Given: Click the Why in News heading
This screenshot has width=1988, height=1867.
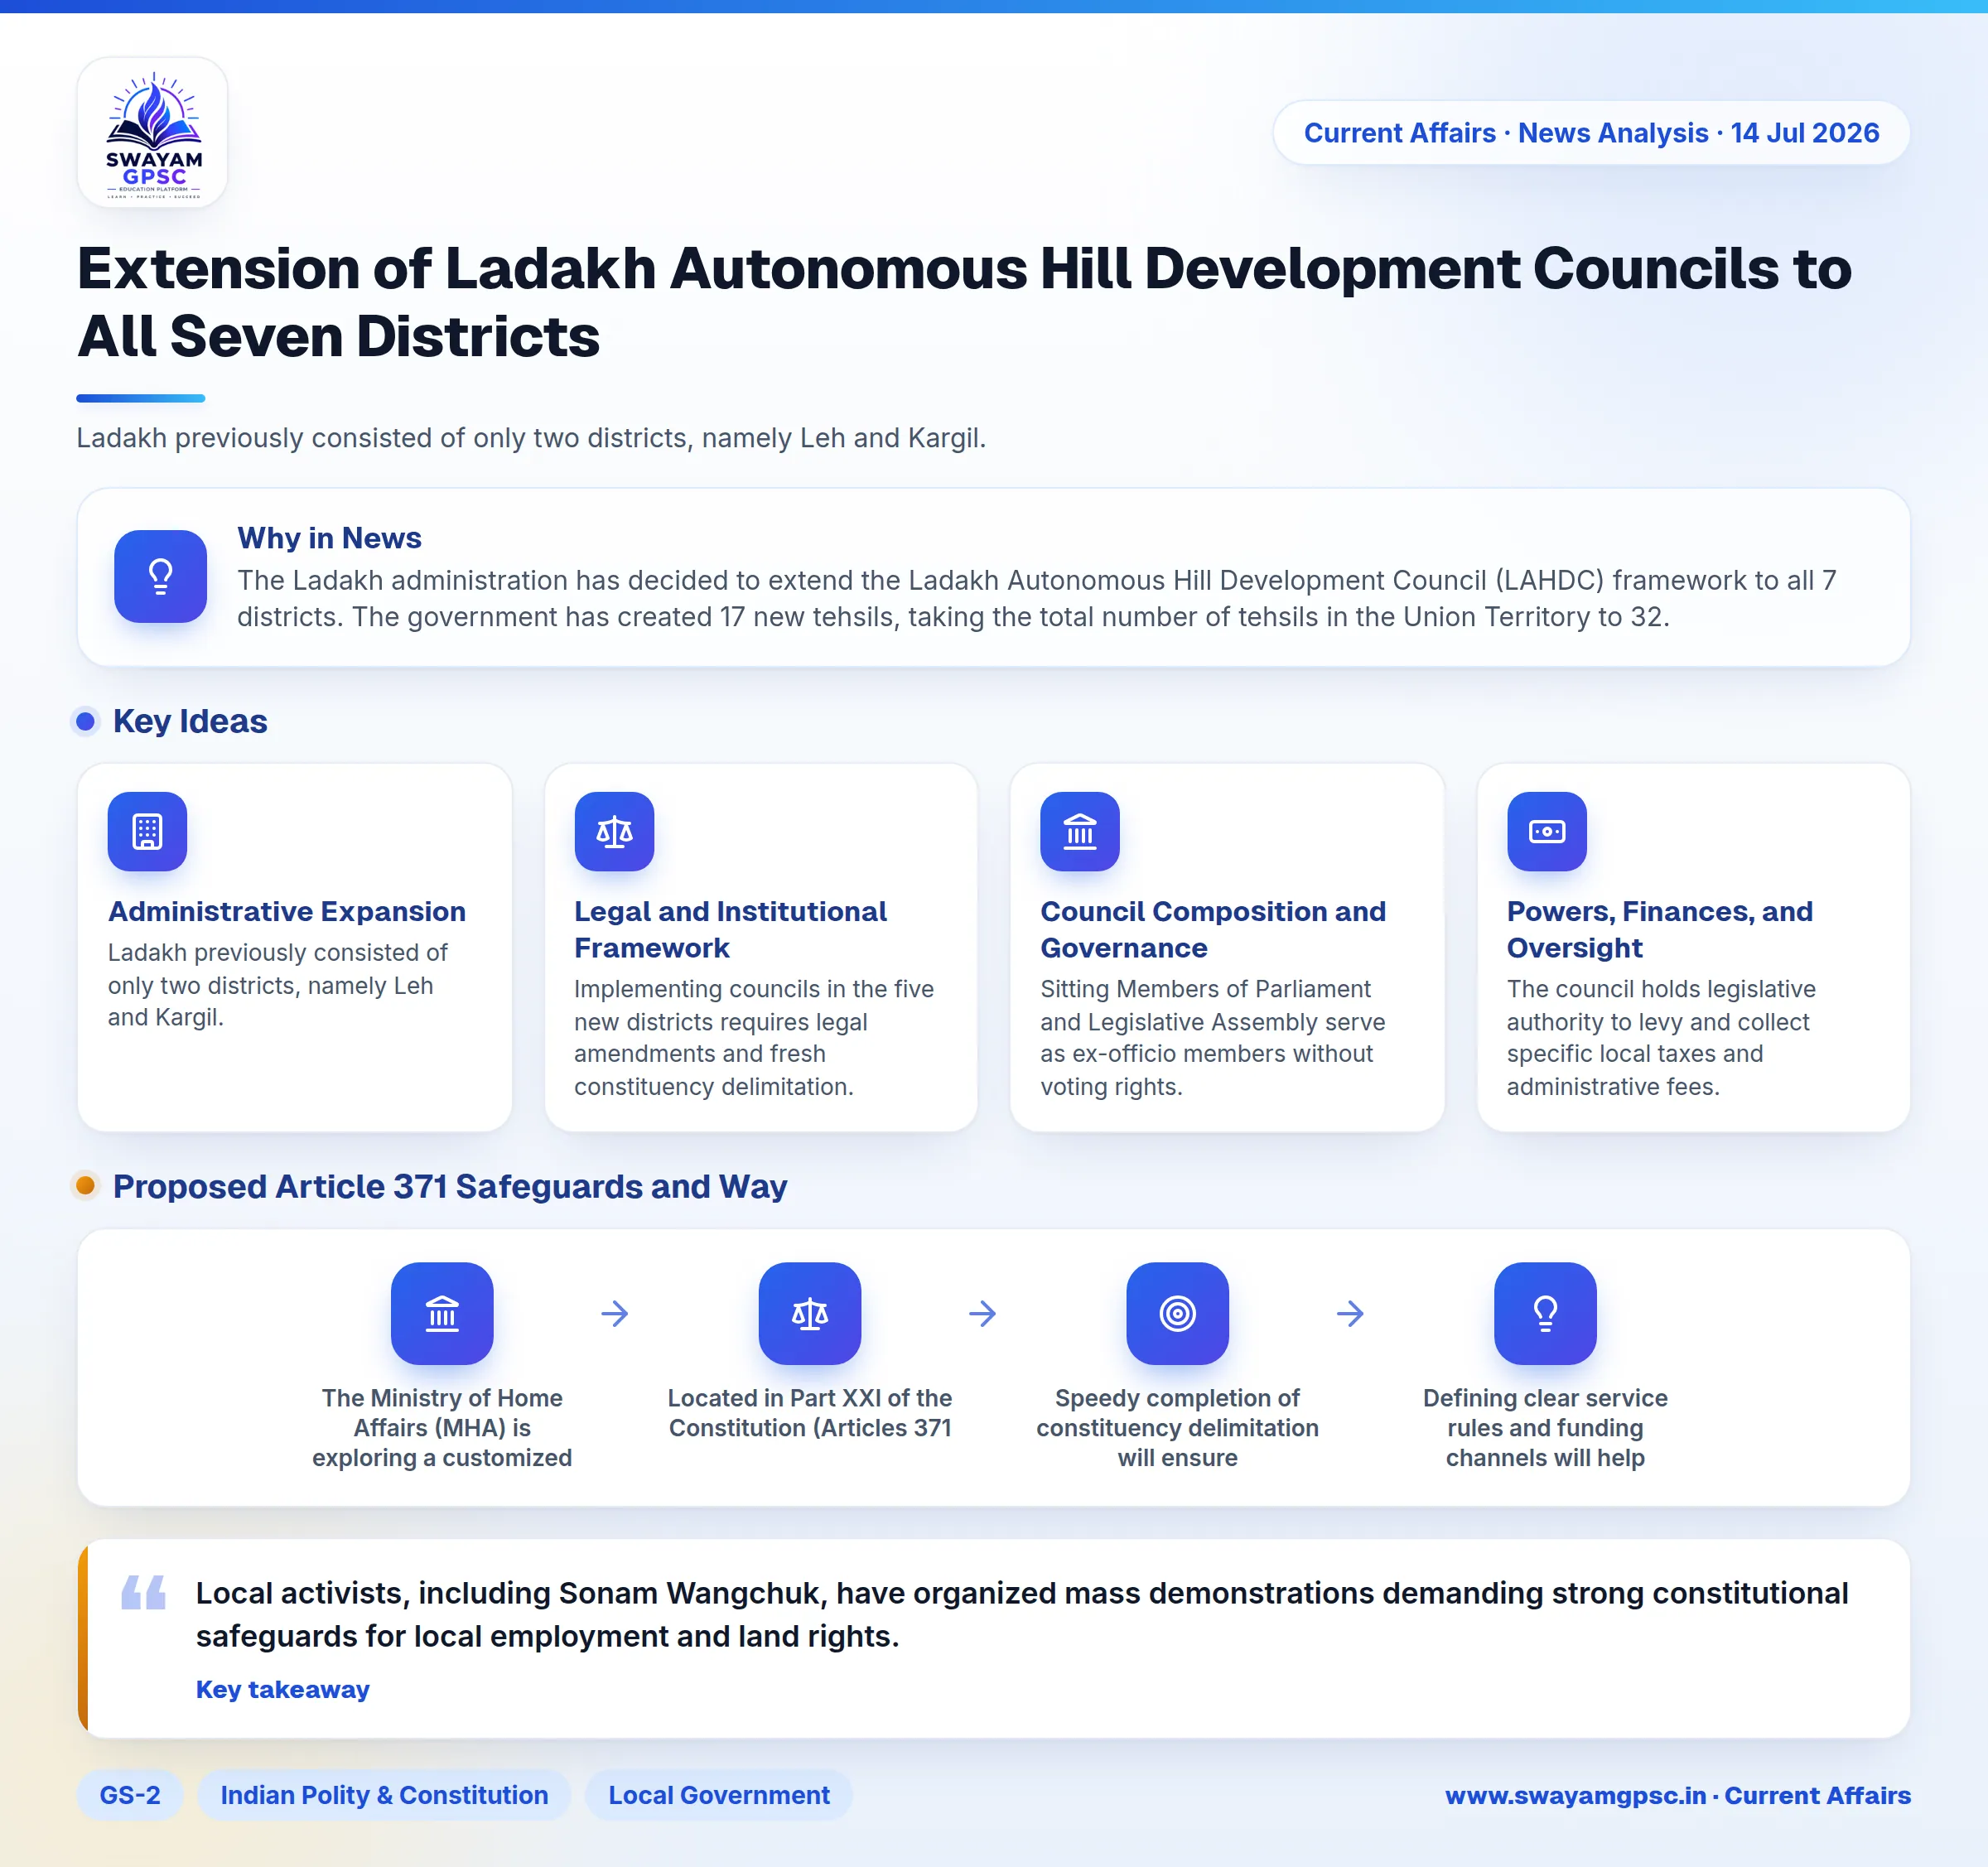Looking at the screenshot, I should [x=329, y=538].
